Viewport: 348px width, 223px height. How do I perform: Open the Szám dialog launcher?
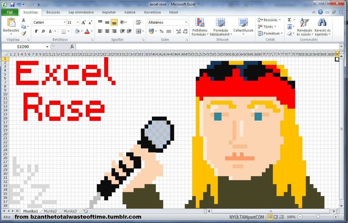[187, 40]
